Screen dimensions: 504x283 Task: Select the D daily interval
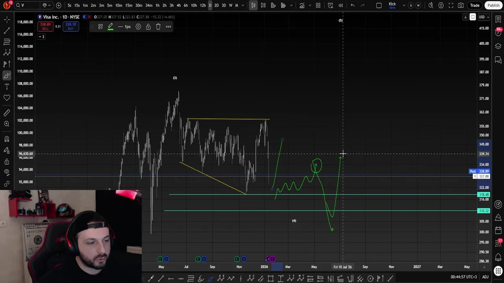point(210,6)
